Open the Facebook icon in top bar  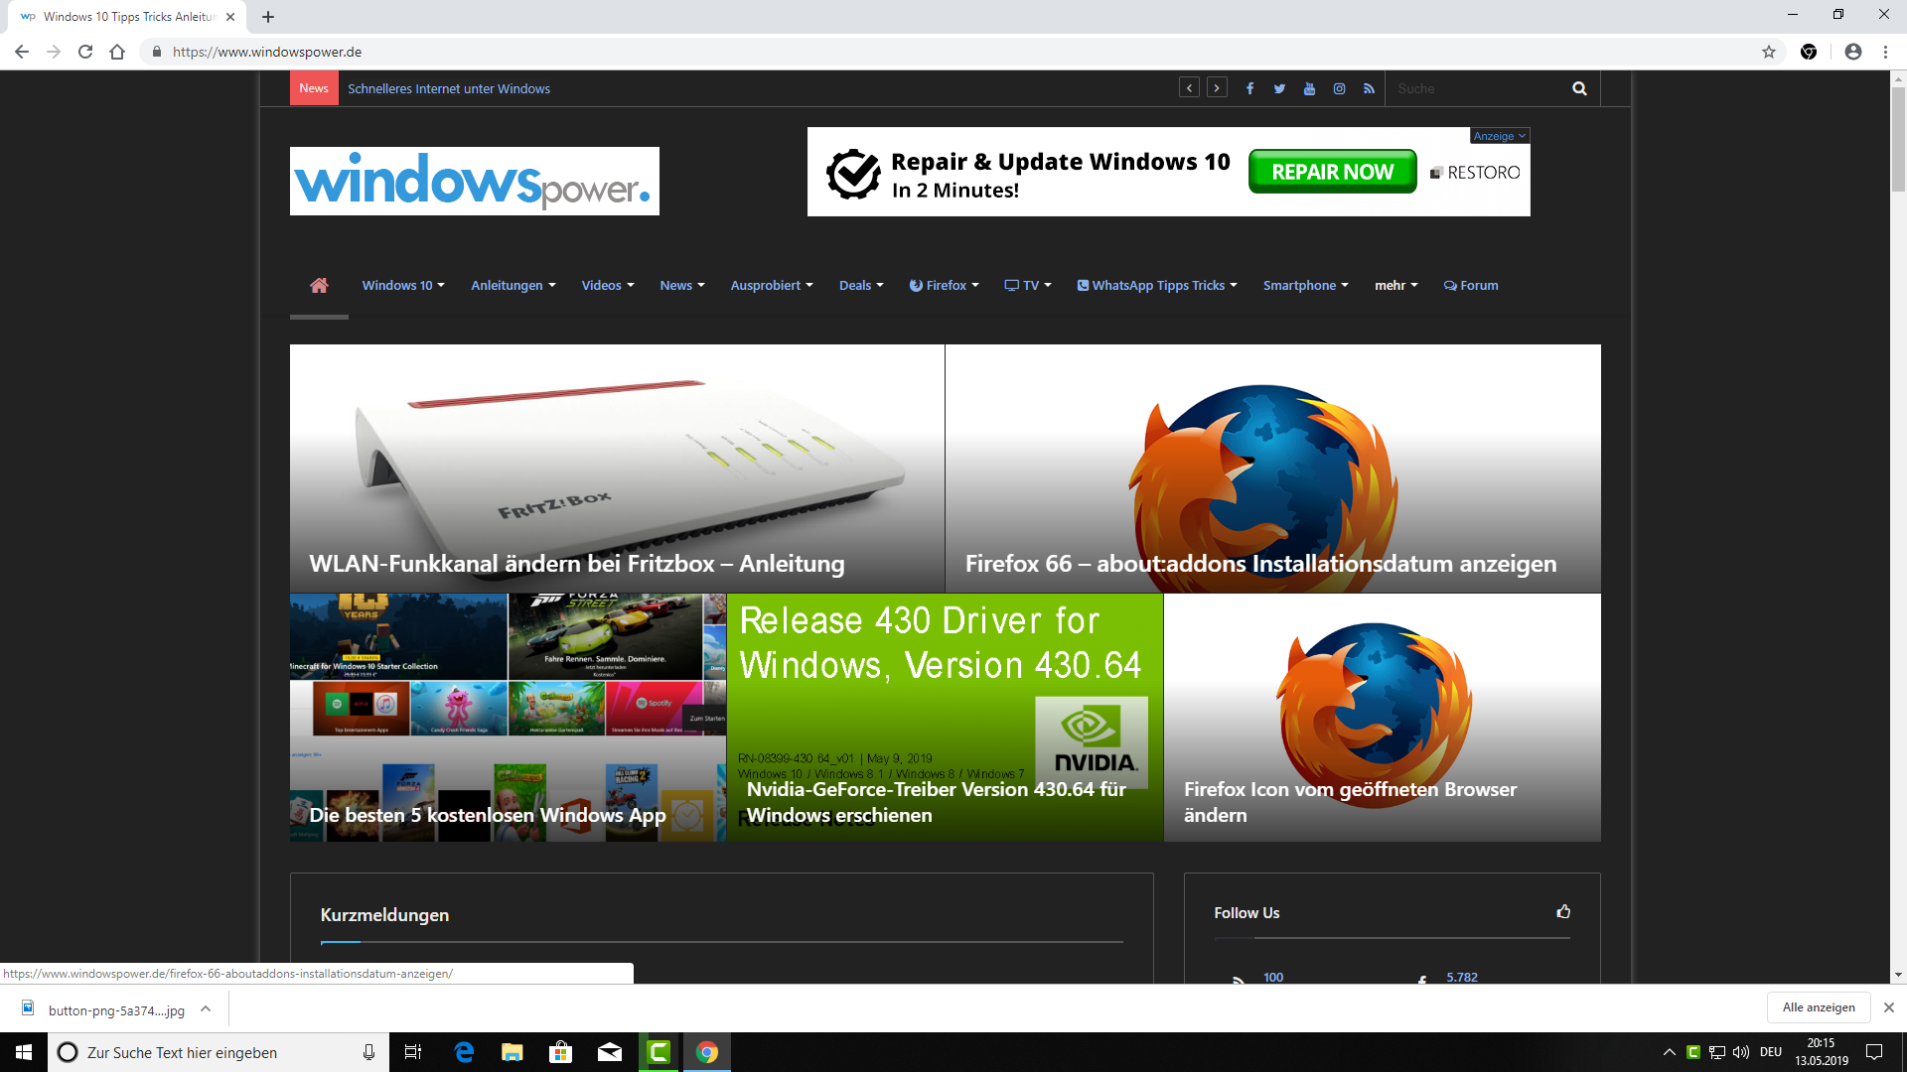tap(1249, 88)
